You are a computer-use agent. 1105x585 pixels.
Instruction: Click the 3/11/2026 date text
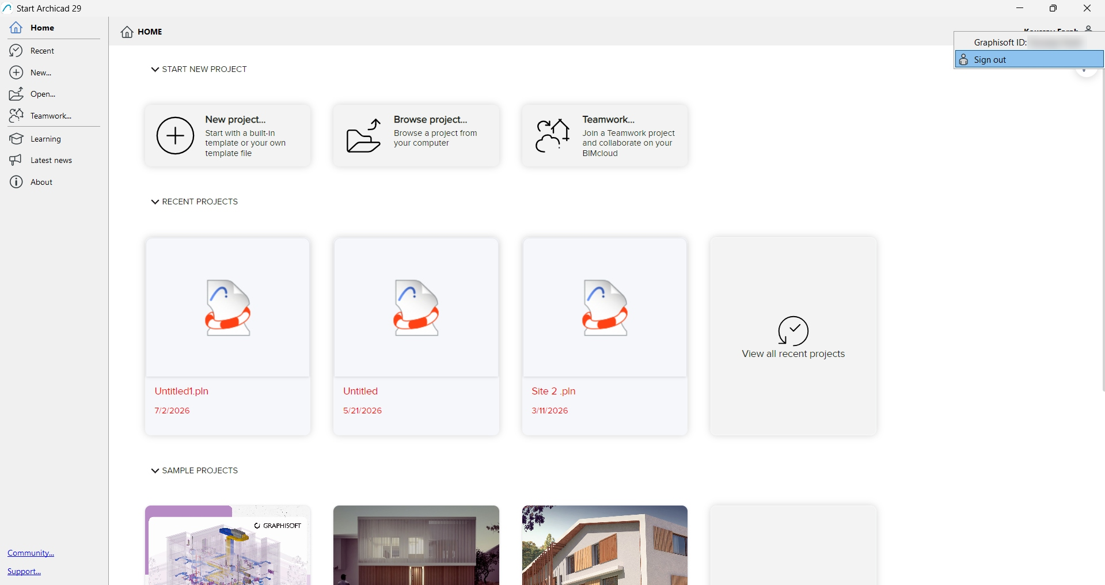point(550,411)
